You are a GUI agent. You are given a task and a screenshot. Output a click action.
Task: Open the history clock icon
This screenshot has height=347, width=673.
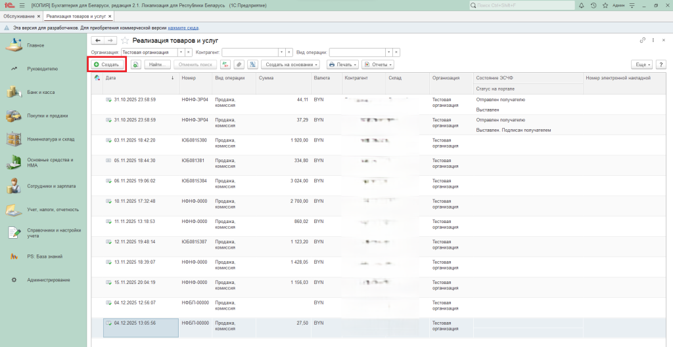point(593,5)
